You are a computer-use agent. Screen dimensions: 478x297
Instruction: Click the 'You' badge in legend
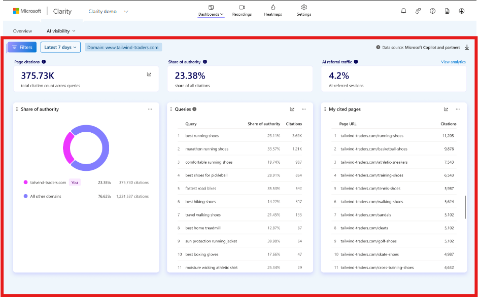point(75,182)
